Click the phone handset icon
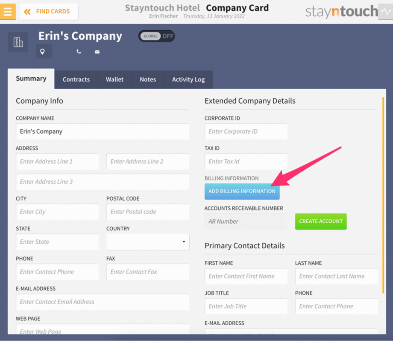 click(79, 52)
